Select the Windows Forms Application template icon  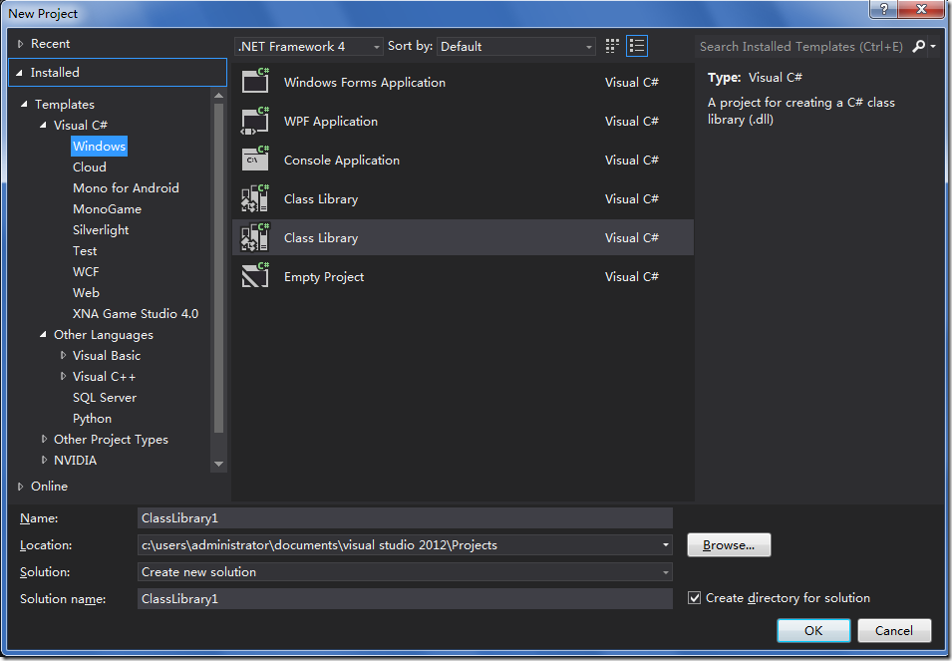coord(255,82)
